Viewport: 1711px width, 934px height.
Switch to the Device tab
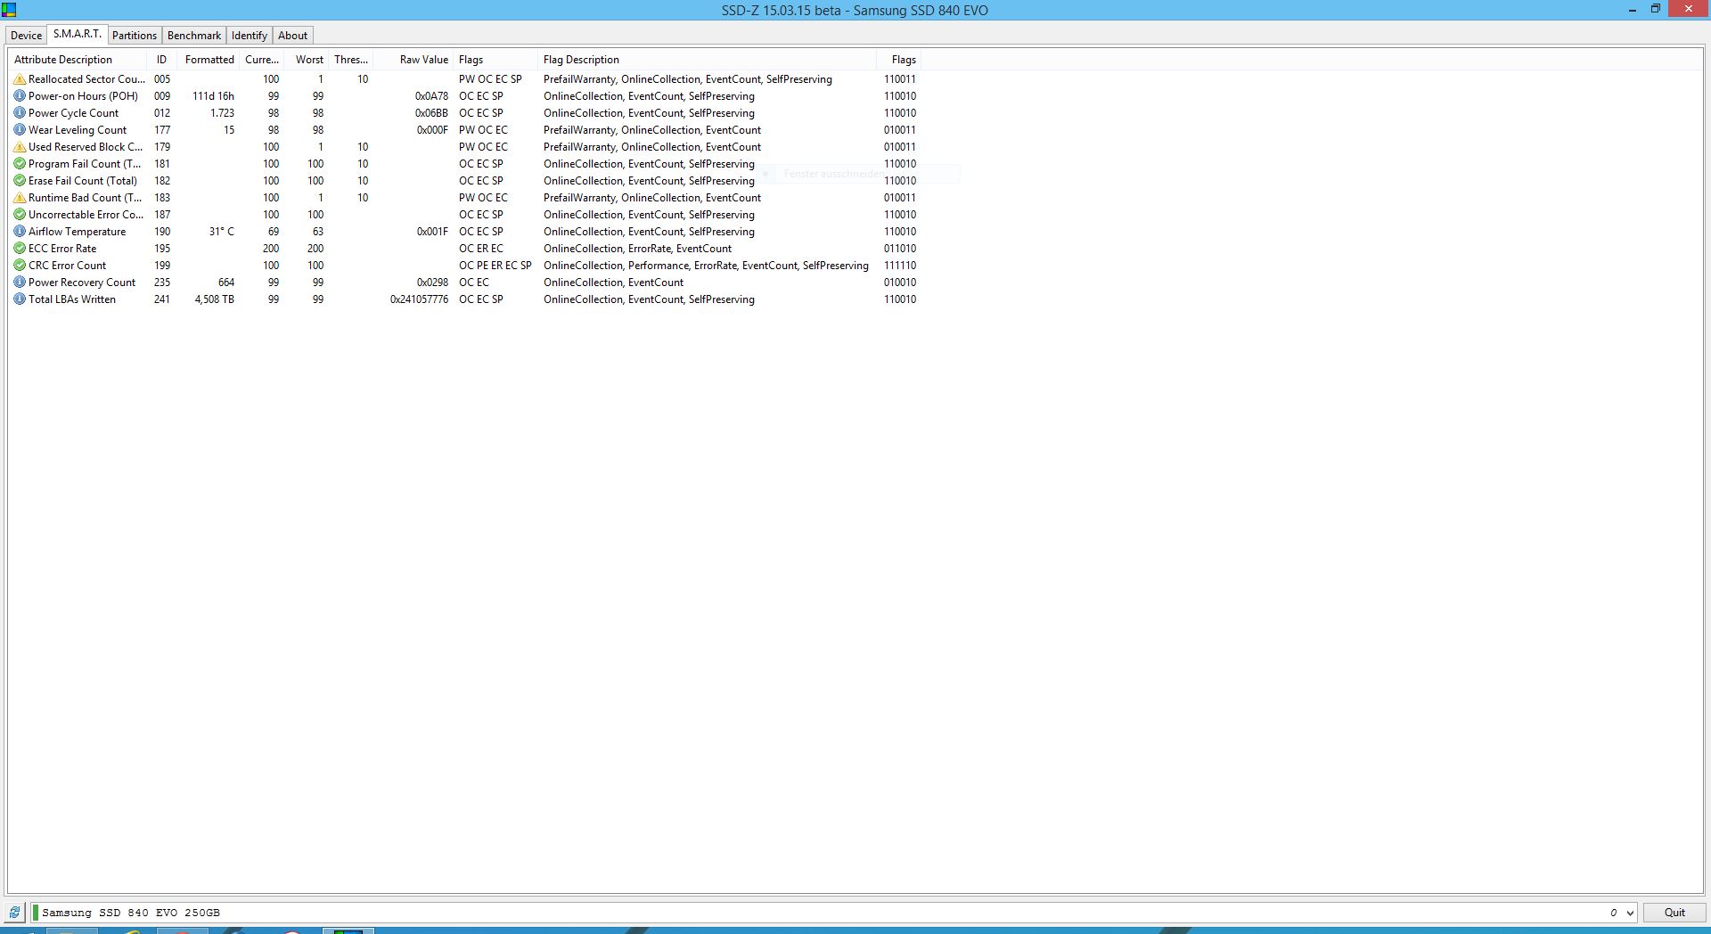(26, 36)
